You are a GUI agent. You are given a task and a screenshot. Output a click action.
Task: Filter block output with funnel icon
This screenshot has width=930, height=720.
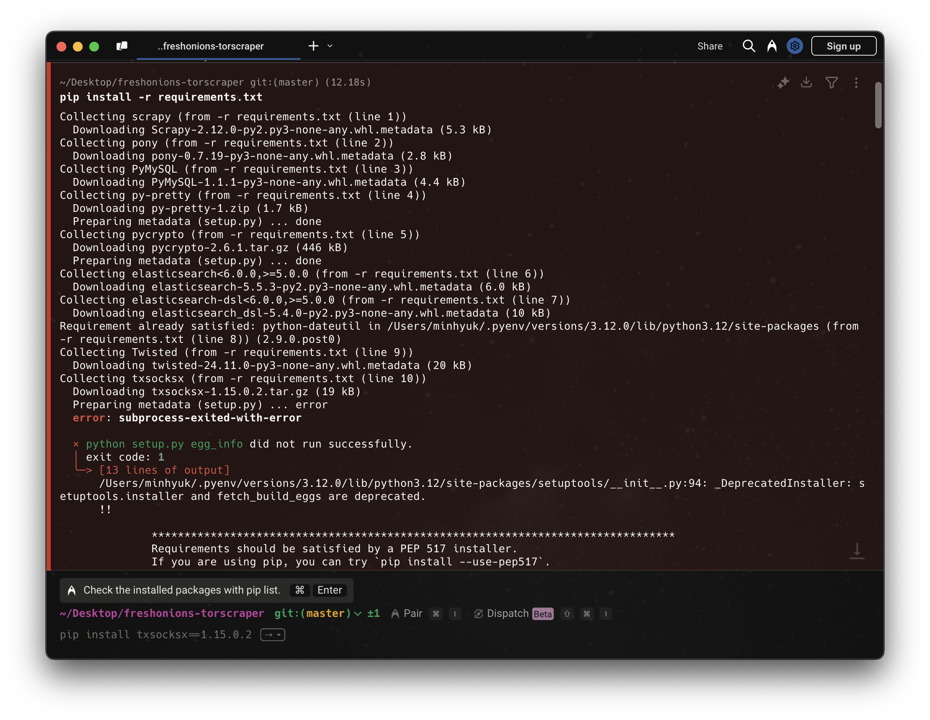pos(831,83)
